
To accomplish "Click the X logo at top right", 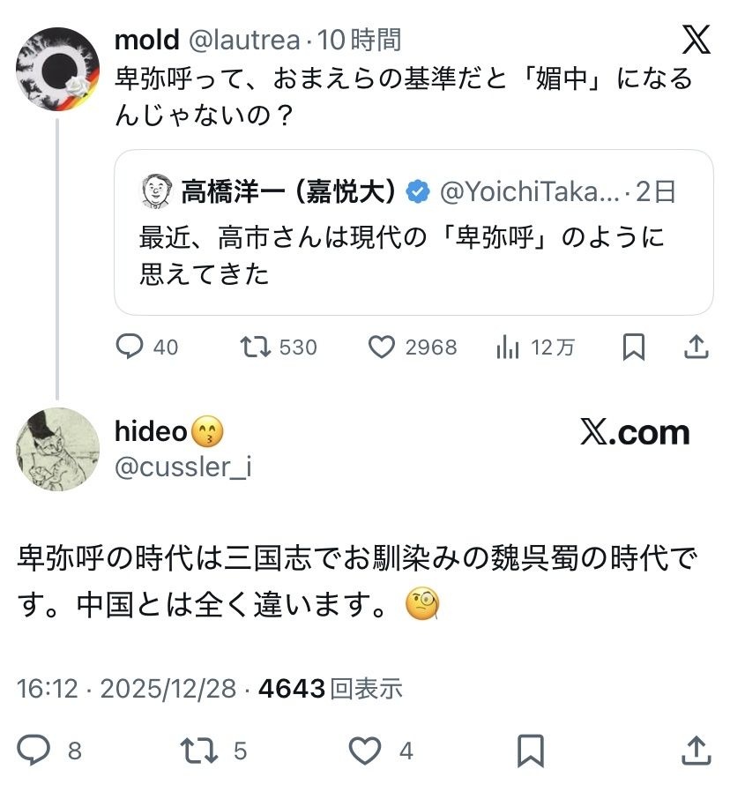I will click(x=696, y=40).
